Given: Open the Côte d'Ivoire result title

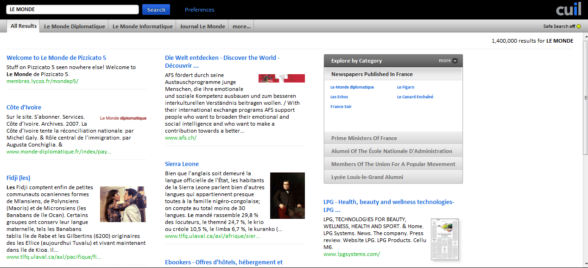Looking at the screenshot, I should coord(24,108).
